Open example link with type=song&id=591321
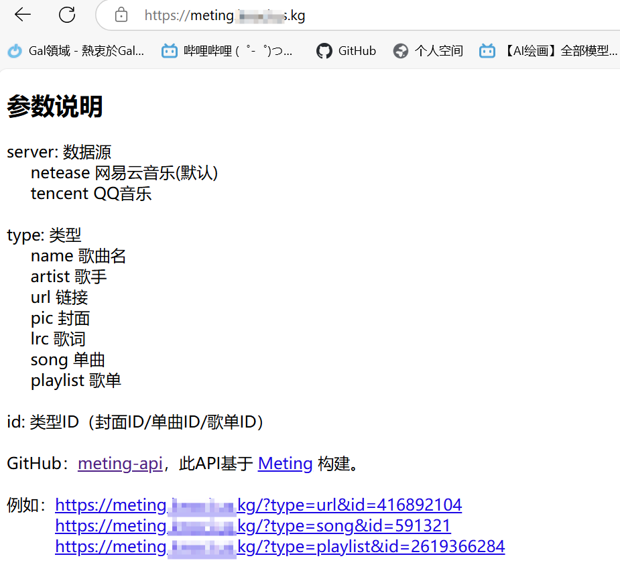The image size is (620, 583). tap(253, 526)
